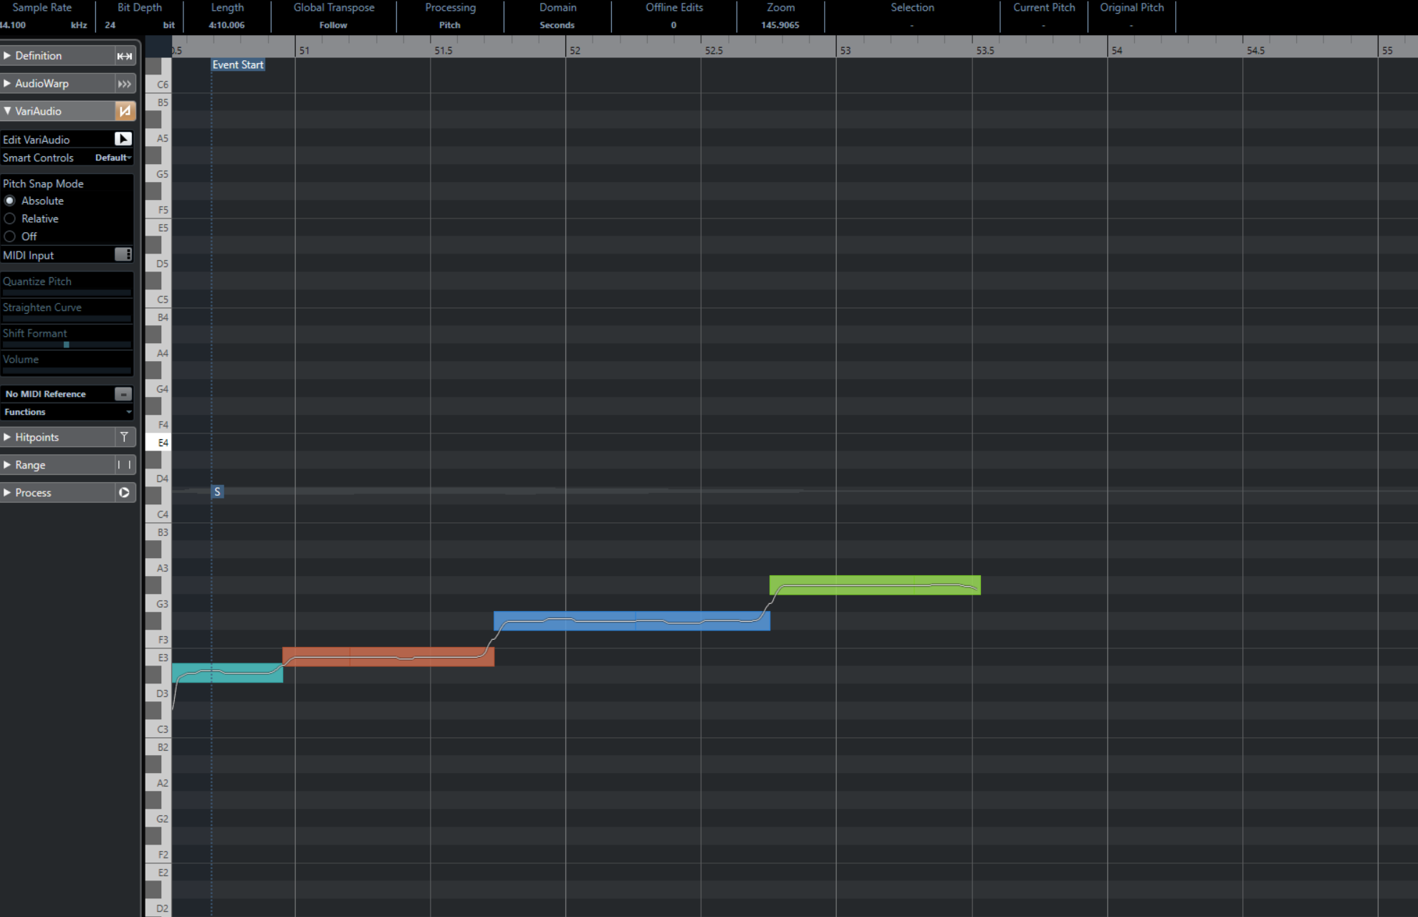Click the No MIDI Reference minus icon
Viewport: 1418px width, 917px height.
point(123,394)
